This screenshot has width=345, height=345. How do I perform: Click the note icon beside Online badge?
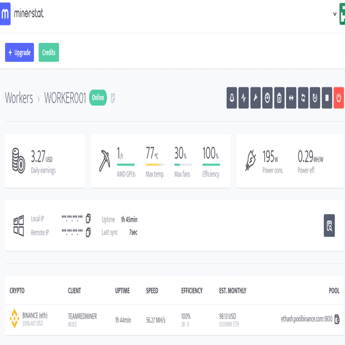pyautogui.click(x=113, y=98)
